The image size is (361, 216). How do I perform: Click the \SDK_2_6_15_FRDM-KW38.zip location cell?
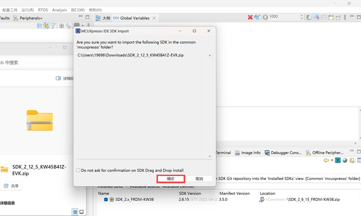[313, 199]
